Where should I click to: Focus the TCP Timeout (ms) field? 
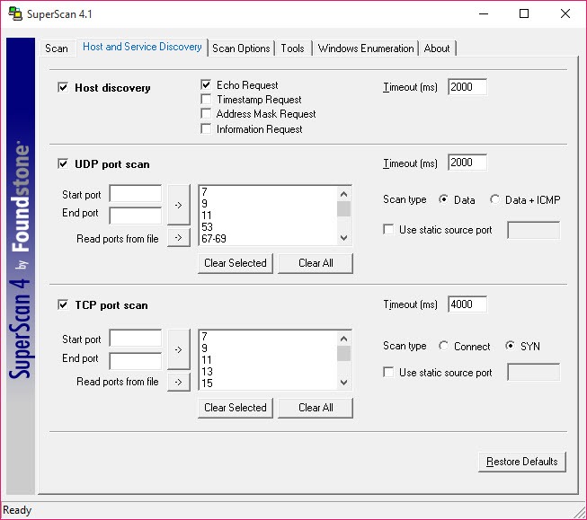[467, 304]
